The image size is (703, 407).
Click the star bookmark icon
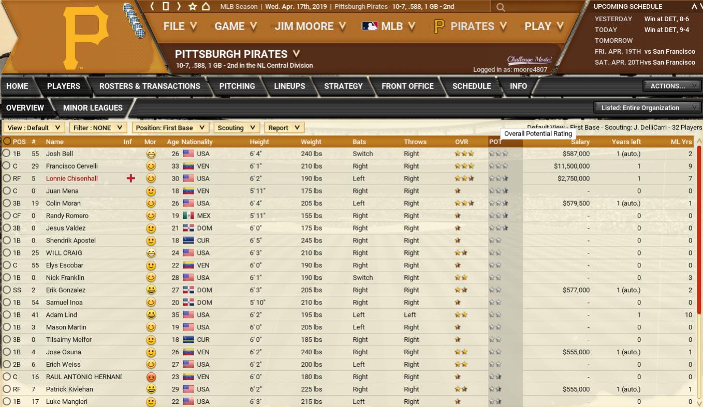(193, 6)
